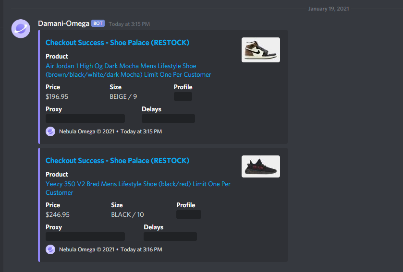Click the January 19, 2021 date divider label
The image size is (403, 272).
[329, 9]
